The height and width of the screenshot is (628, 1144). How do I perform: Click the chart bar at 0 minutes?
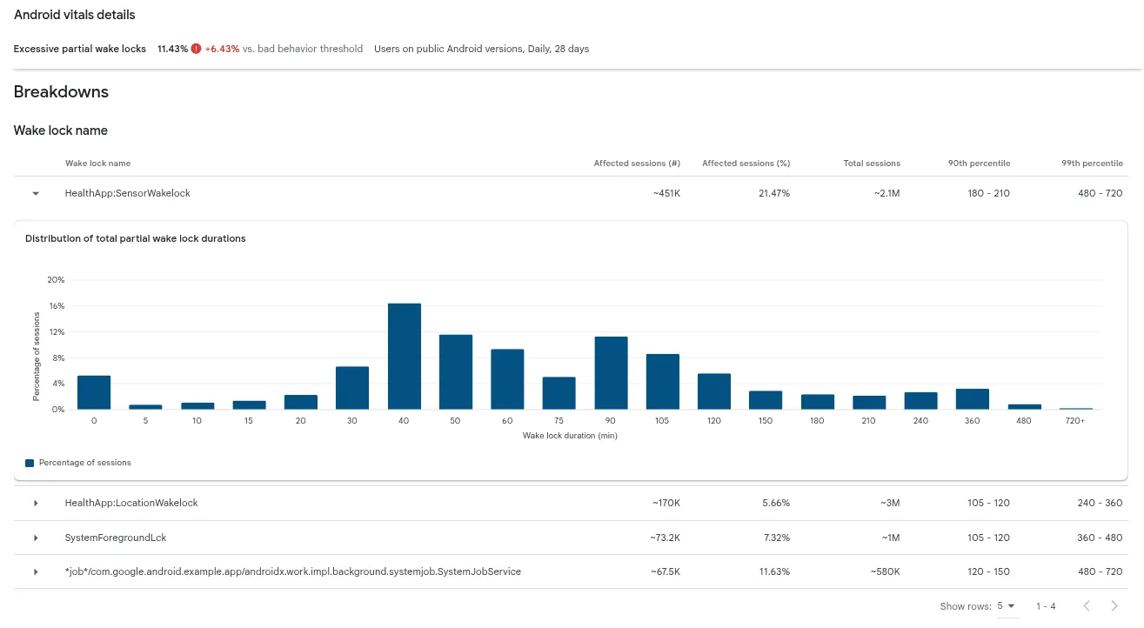pos(94,392)
